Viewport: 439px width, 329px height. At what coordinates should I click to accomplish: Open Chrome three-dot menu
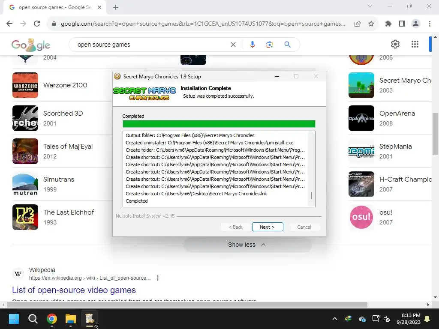coord(430,24)
